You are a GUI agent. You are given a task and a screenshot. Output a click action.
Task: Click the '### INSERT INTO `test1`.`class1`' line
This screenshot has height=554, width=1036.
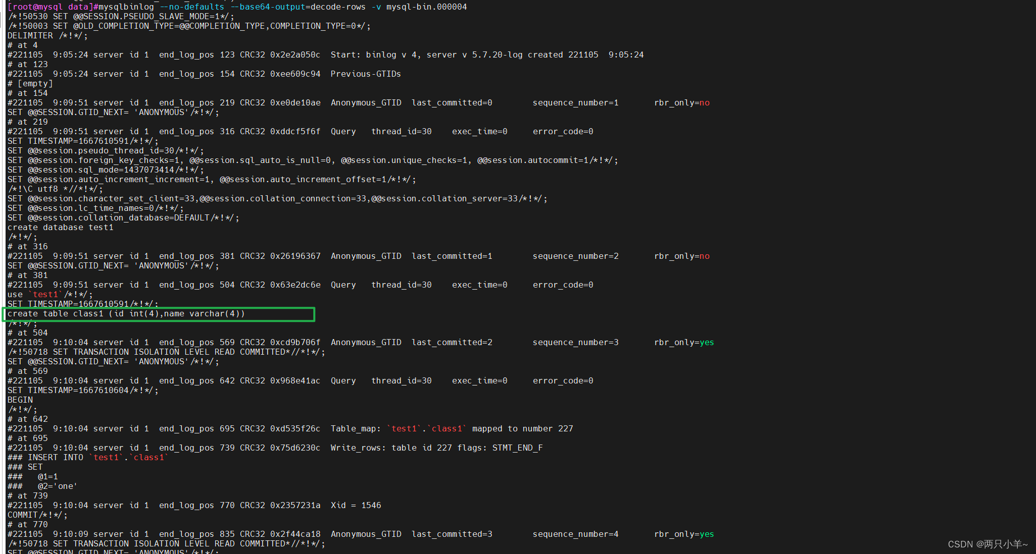tap(88, 457)
